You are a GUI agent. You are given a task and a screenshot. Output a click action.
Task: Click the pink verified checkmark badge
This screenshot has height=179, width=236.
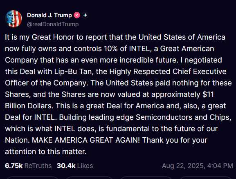point(77,15)
